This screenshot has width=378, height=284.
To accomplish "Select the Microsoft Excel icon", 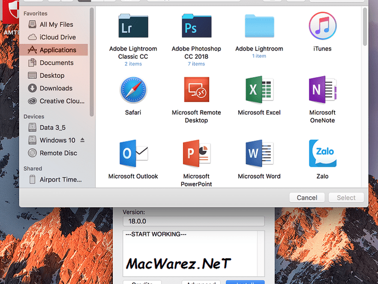I will pos(259,89).
